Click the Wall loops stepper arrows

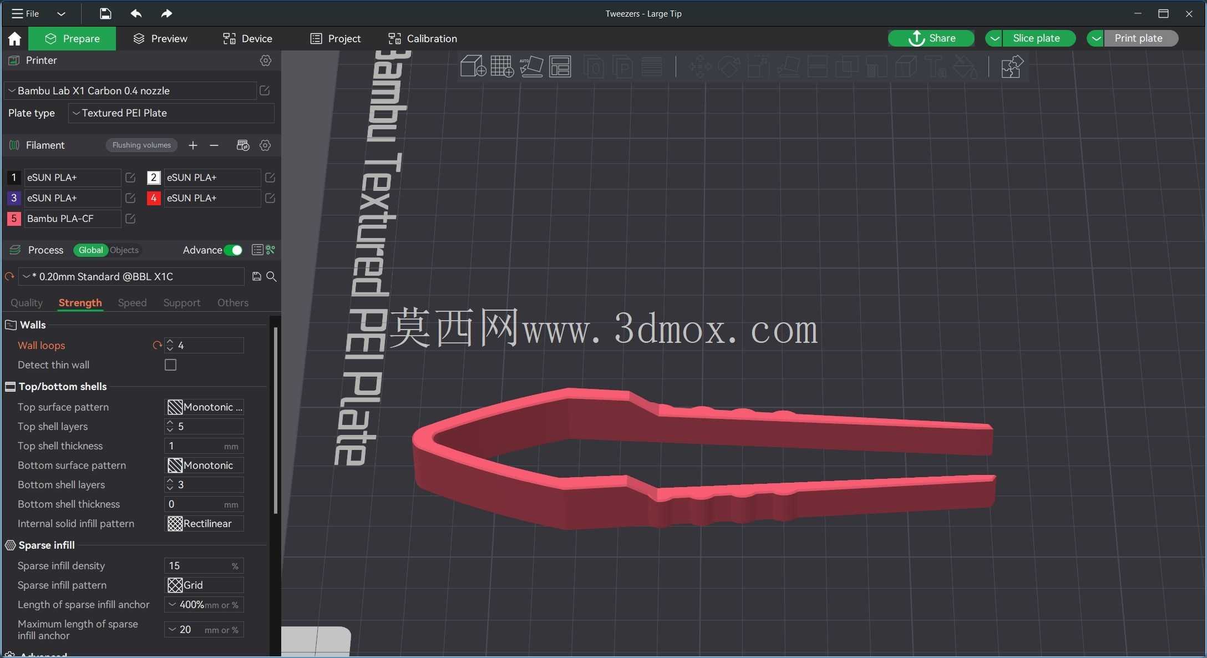tap(170, 345)
